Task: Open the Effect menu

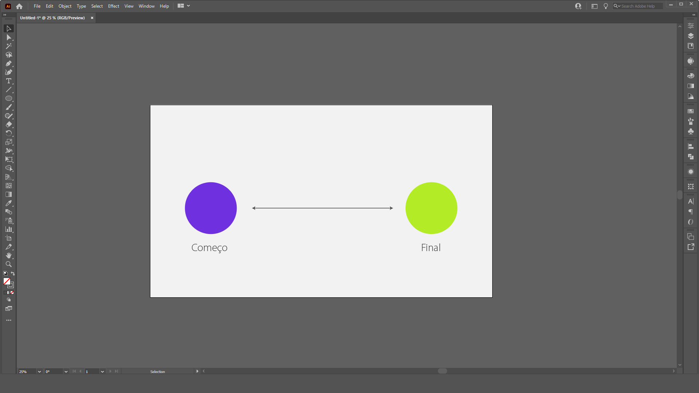Action: [x=114, y=6]
